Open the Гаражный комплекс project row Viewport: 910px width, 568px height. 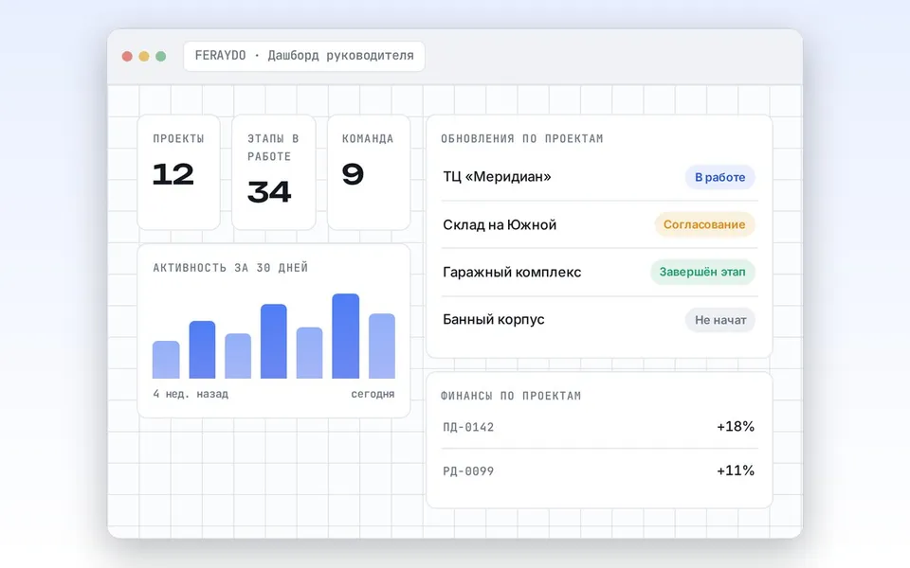(600, 273)
